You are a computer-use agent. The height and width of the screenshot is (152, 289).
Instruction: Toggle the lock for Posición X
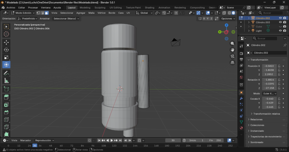pyautogui.click(x=279, y=66)
